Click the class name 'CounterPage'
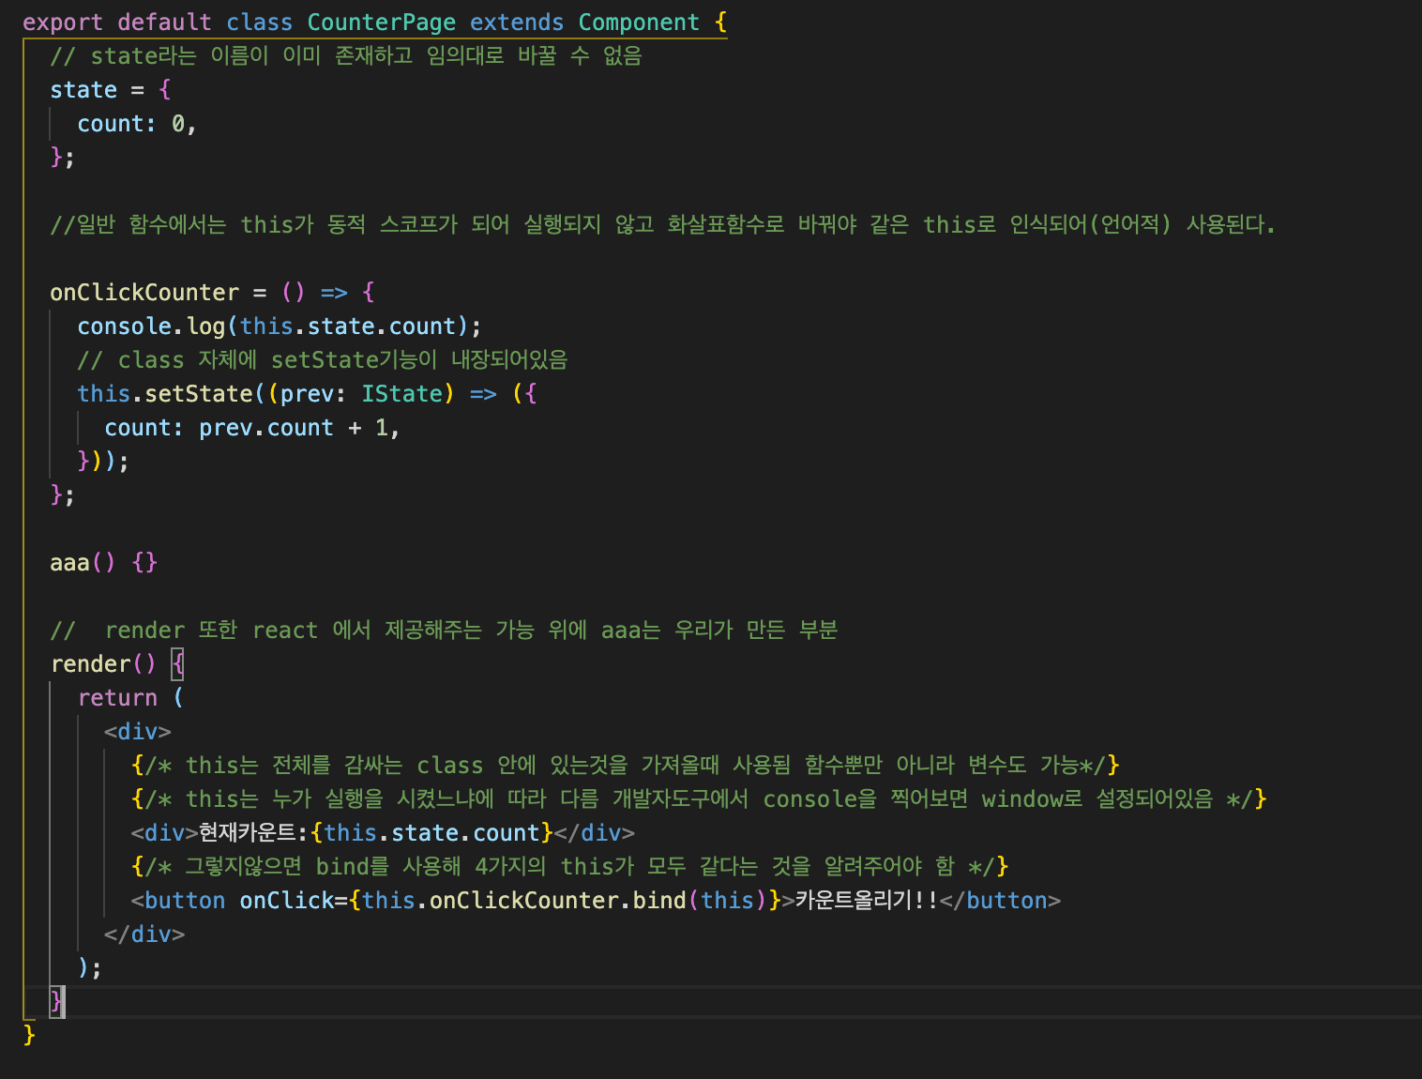The width and height of the screenshot is (1422, 1079). [x=382, y=23]
